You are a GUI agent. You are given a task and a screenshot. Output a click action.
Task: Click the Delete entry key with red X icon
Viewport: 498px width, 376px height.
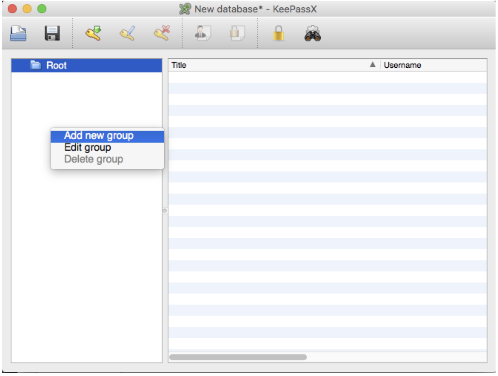162,33
